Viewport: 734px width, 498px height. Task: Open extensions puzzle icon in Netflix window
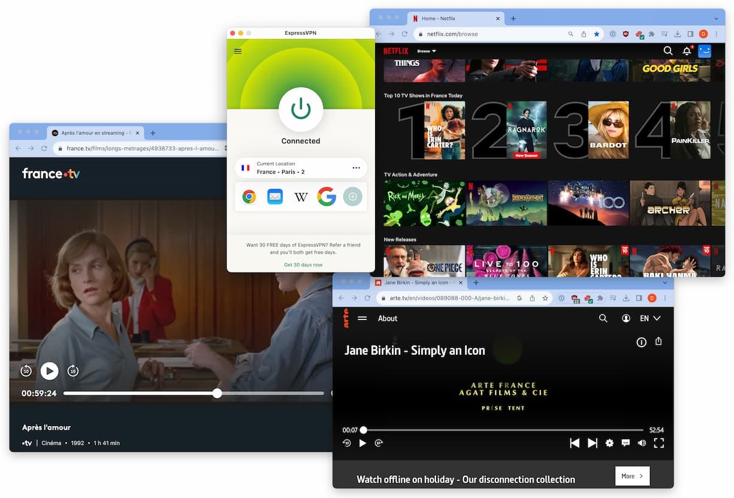[652, 34]
